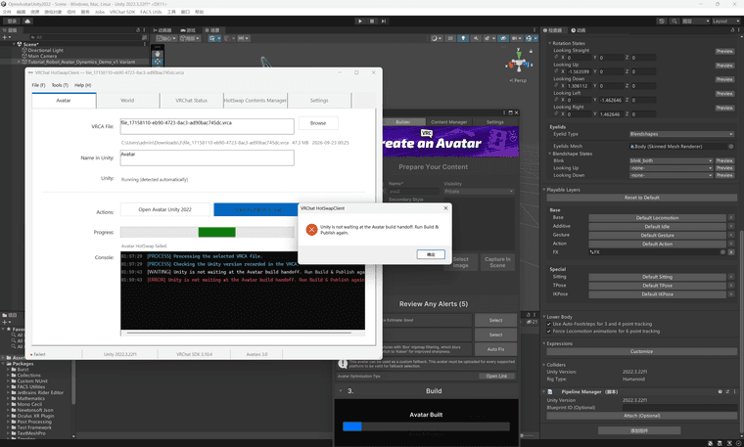This screenshot has width=744, height=447.
Task: Collapse the Scene root in Hierarchy
Action: click(x=14, y=44)
